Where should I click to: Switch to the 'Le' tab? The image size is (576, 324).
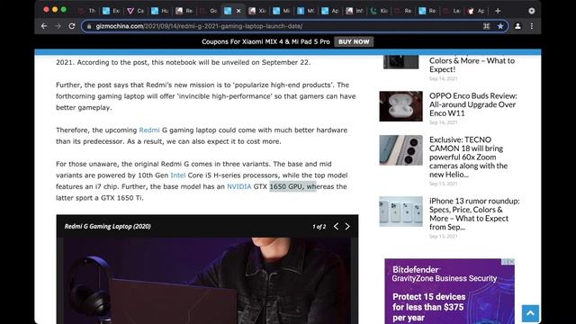tap(452, 11)
